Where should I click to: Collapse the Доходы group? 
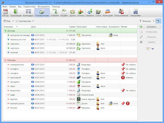pos(5,31)
